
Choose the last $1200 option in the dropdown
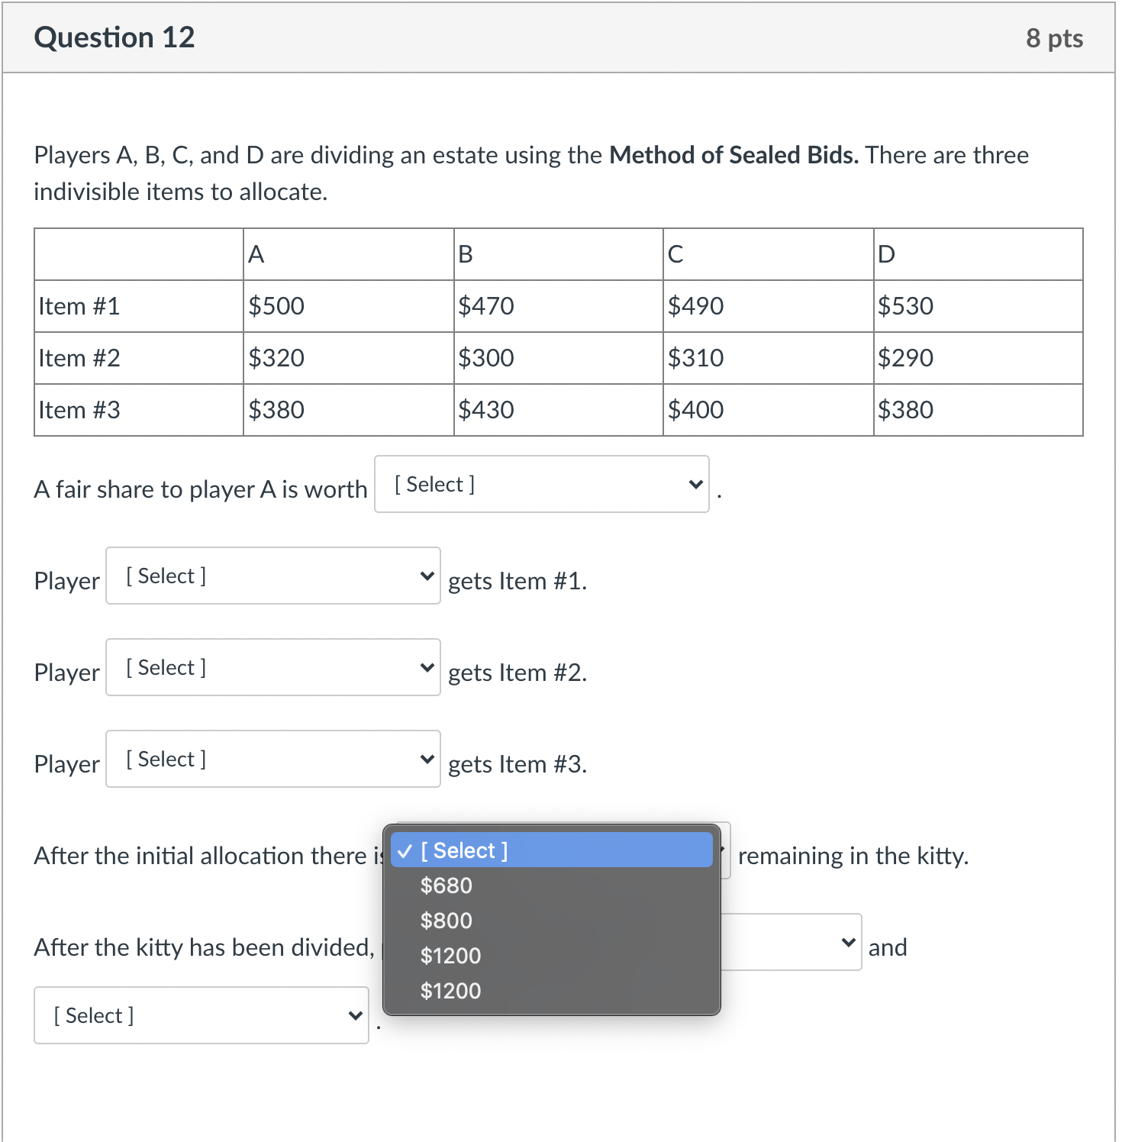[x=450, y=991]
